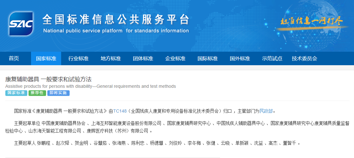This screenshot has height=158, width=354.
Task: Switch to 企业标准 section
Action: click(x=175, y=59)
